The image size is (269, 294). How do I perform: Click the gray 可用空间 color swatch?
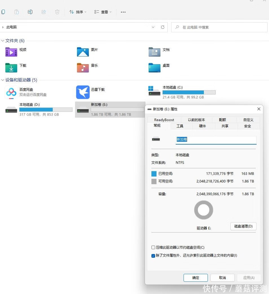(154, 181)
